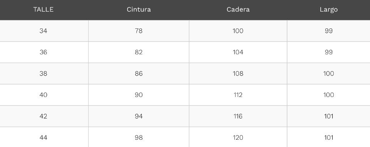Screen dimensions: 370x147
Task: Select size 38 row label
Action: point(44,73)
